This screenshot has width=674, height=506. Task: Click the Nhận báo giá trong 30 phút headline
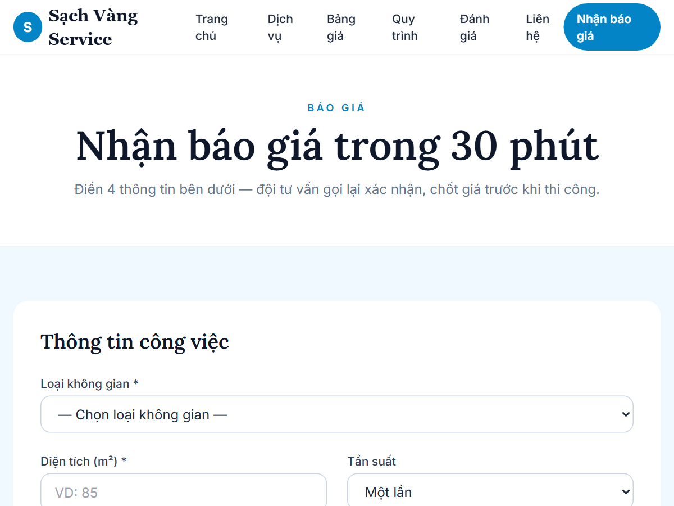337,146
